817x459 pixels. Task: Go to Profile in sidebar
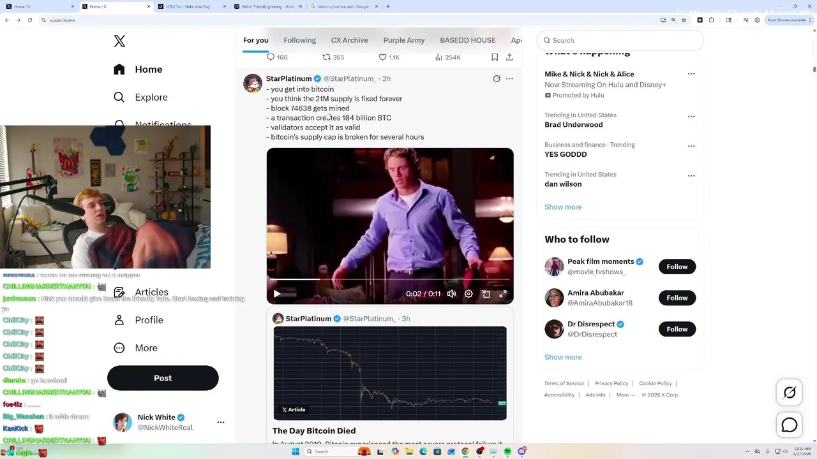139,320
